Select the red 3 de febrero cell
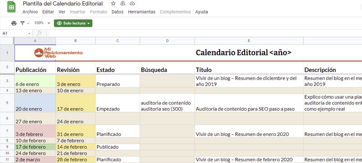 (x=35, y=131)
